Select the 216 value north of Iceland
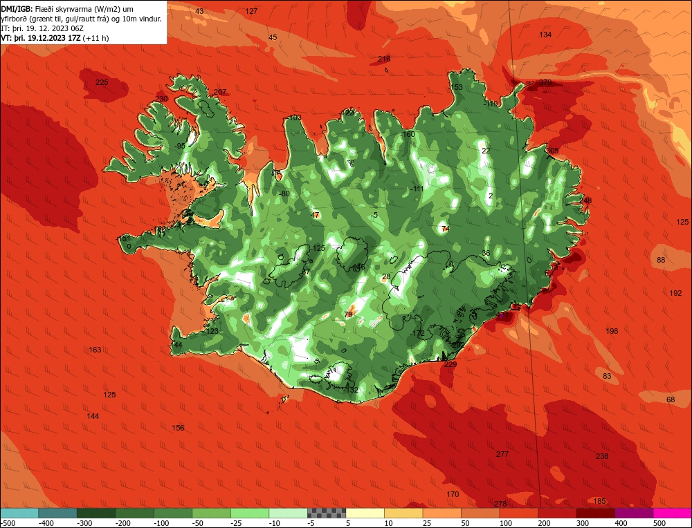Image resolution: width=692 pixels, height=528 pixels. [384, 59]
